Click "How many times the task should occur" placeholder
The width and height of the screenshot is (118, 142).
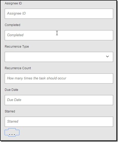(x=37, y=78)
